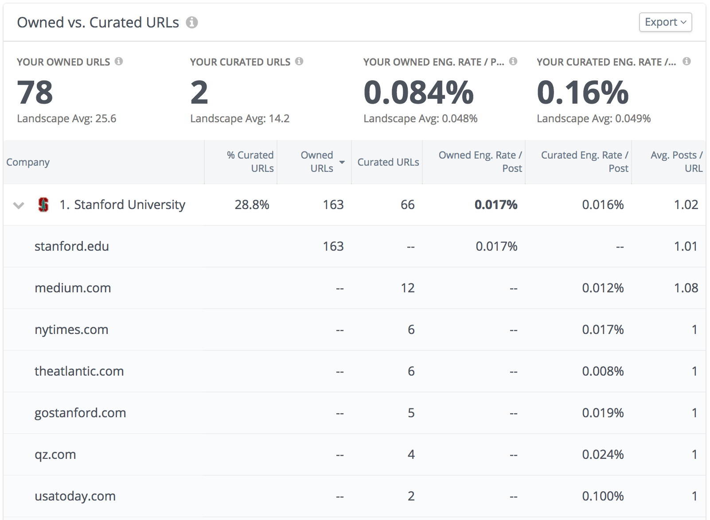710x520 pixels.
Task: Click Landscape Avg: 25.6 text
Action: tap(66, 119)
